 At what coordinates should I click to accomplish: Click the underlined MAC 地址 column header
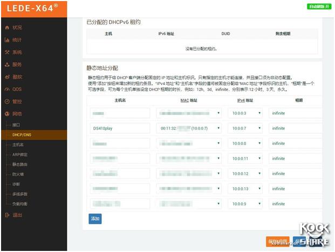189,100
